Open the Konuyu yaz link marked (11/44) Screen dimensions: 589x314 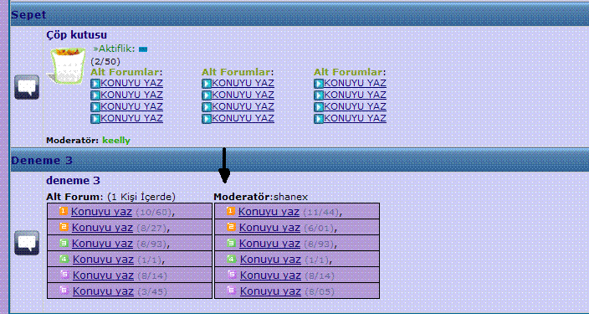[269, 212]
